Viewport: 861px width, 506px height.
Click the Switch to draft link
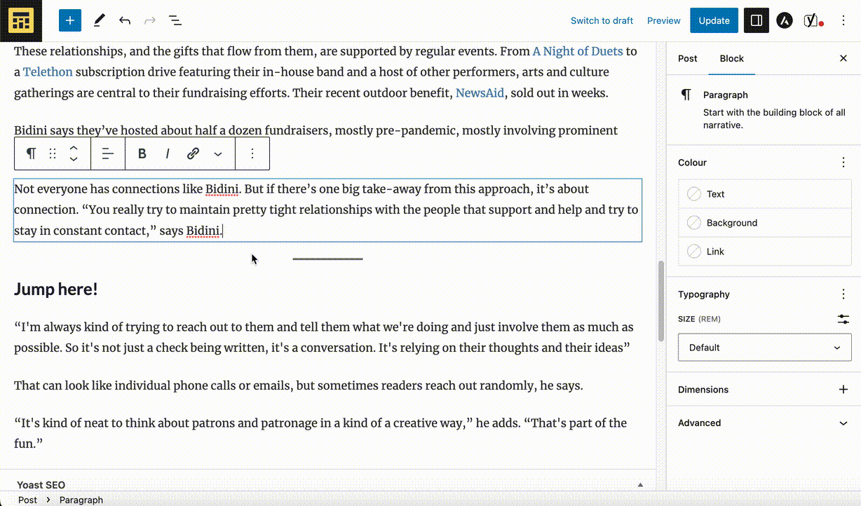pyautogui.click(x=602, y=20)
